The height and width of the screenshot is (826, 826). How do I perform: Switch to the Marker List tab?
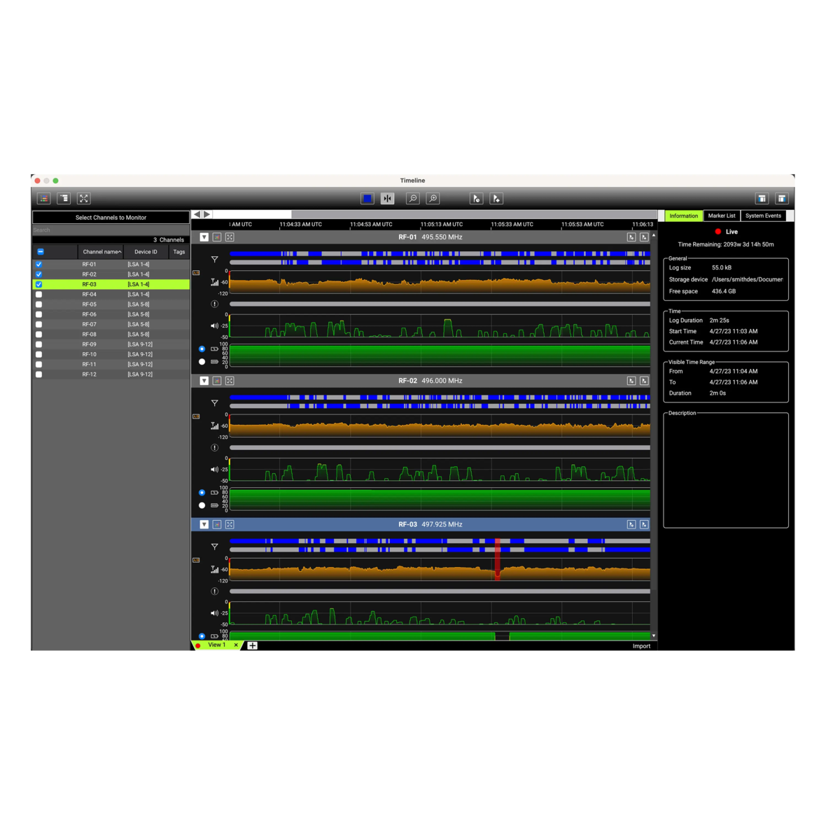tap(722, 216)
